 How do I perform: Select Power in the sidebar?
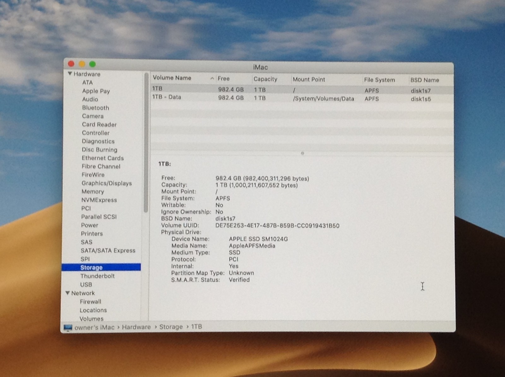pyautogui.click(x=90, y=225)
